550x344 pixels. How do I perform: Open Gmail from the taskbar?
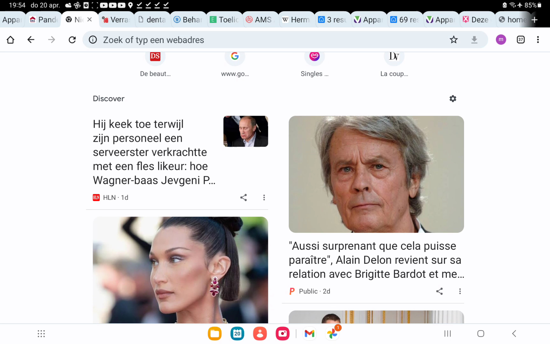309,333
